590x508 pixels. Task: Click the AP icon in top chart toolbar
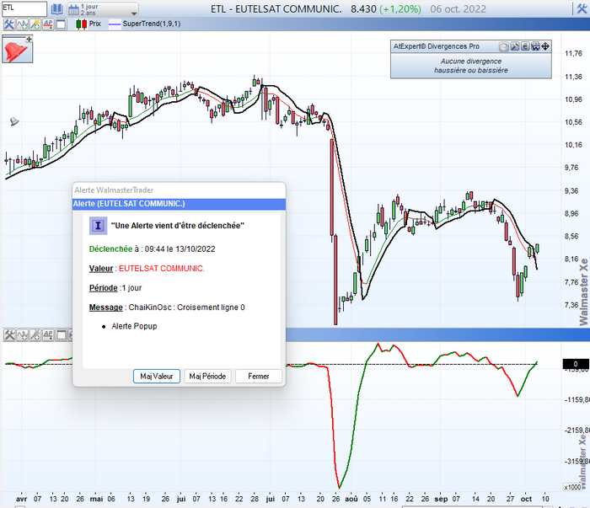click(x=48, y=24)
